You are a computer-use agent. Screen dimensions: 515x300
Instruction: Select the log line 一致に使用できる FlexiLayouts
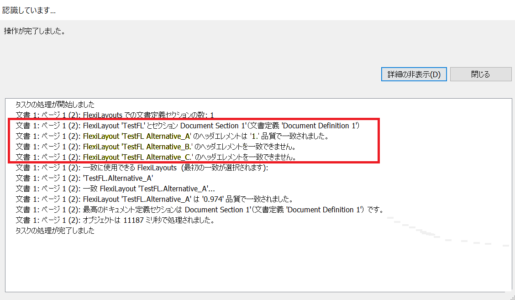(x=142, y=168)
